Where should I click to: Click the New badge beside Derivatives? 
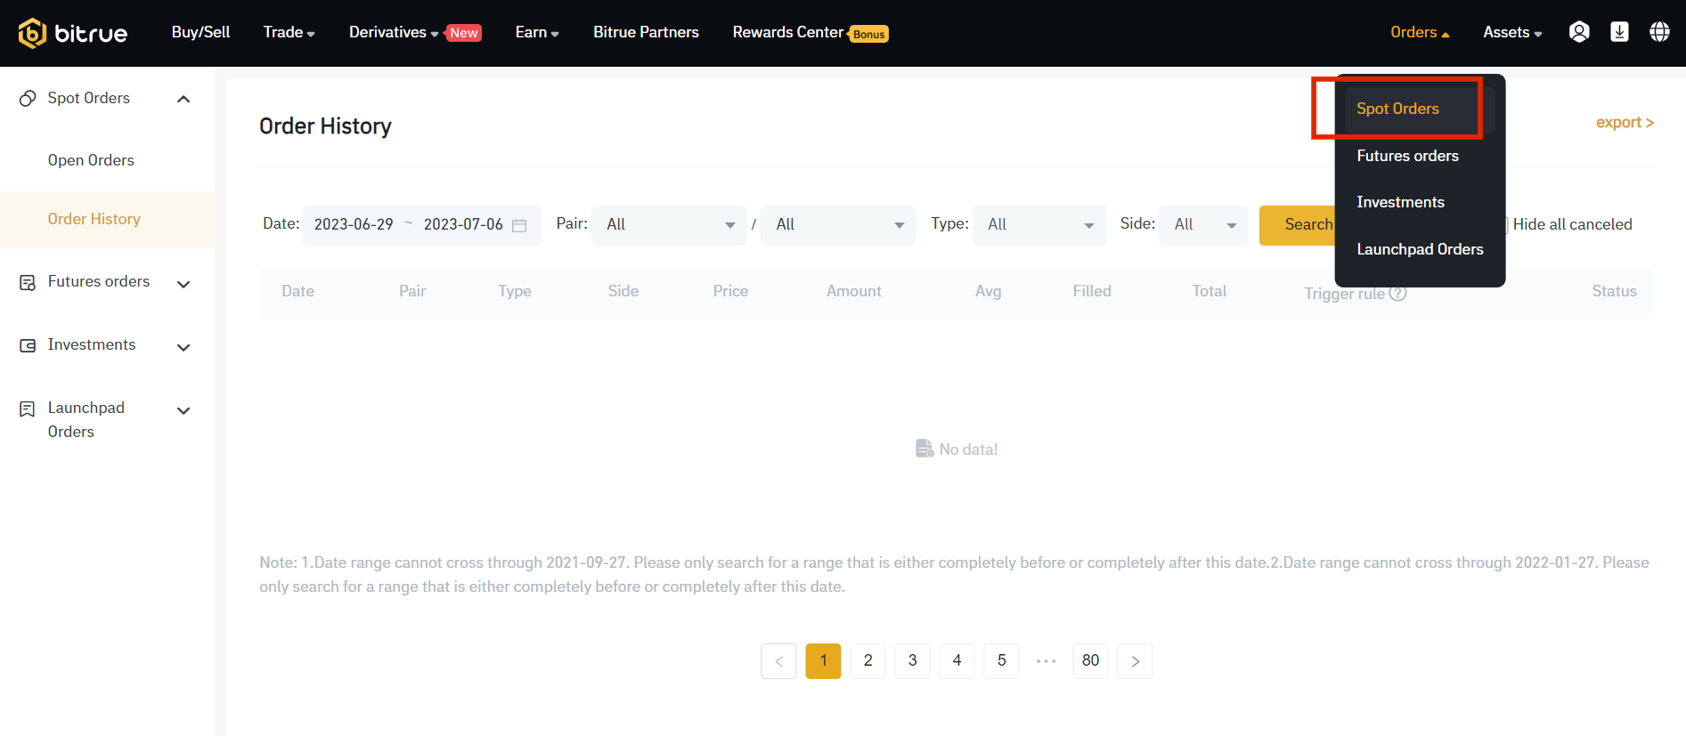[463, 33]
